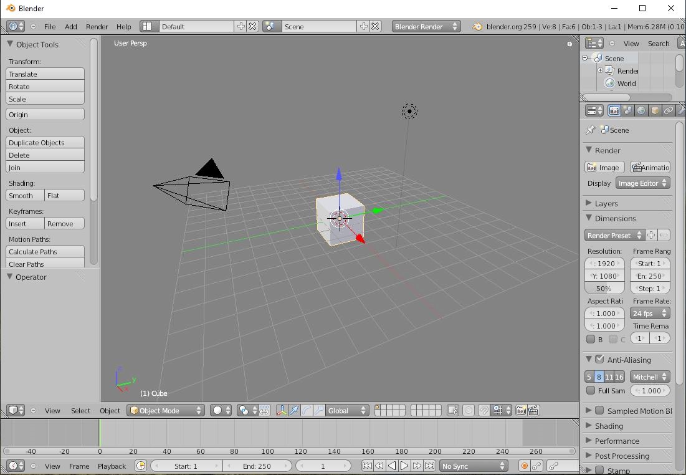Open the top bar Render menu

(x=97, y=27)
